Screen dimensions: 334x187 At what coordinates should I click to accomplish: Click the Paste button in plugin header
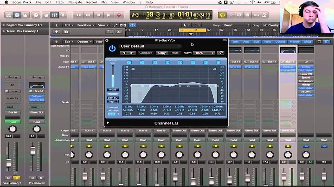click(174, 53)
